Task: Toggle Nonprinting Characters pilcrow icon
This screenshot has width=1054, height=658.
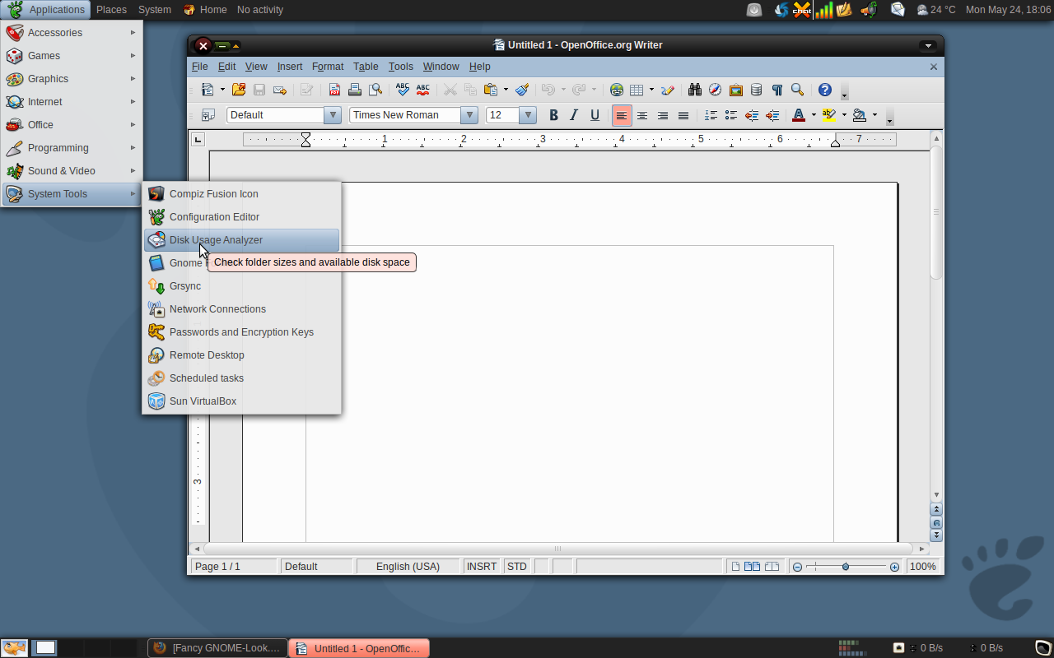Action: 777,90
